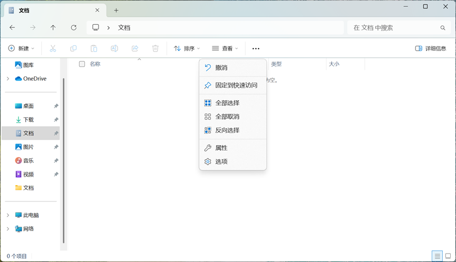Choose 全部选择 from the menu
The image size is (456, 262).
click(x=227, y=103)
